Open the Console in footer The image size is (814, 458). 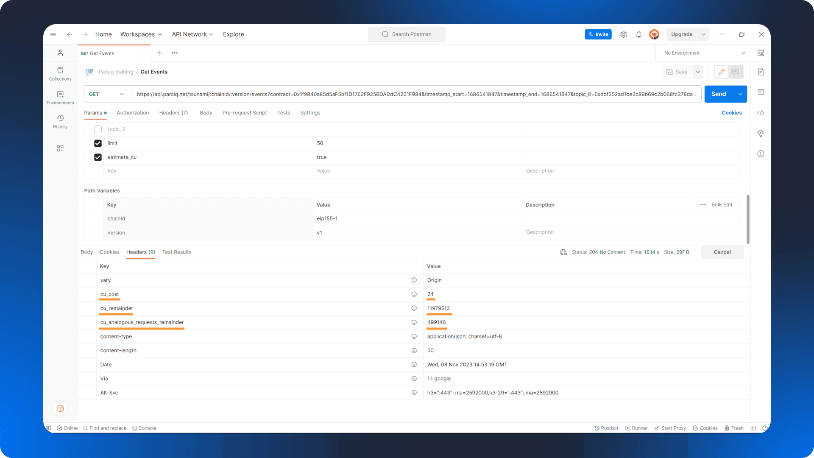click(x=144, y=428)
